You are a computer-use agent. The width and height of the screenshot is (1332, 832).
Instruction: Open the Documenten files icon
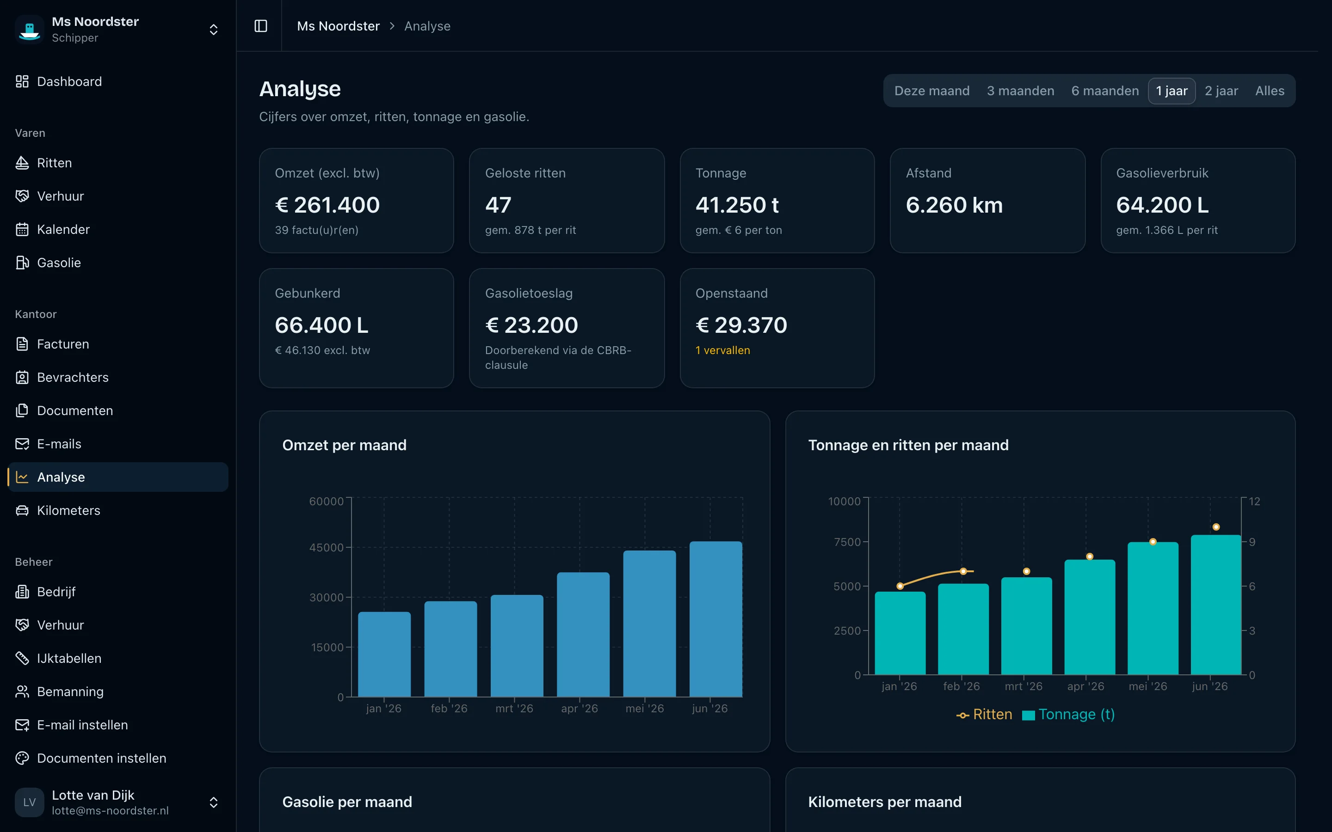coord(22,410)
